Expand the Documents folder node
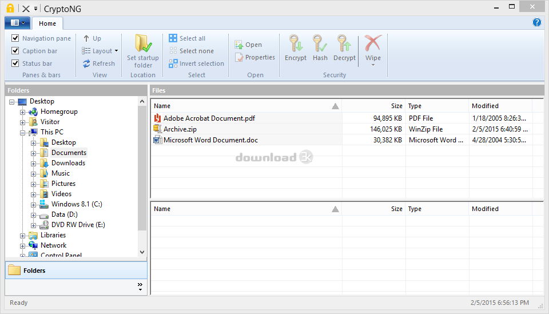The width and height of the screenshot is (549, 314). click(x=34, y=153)
